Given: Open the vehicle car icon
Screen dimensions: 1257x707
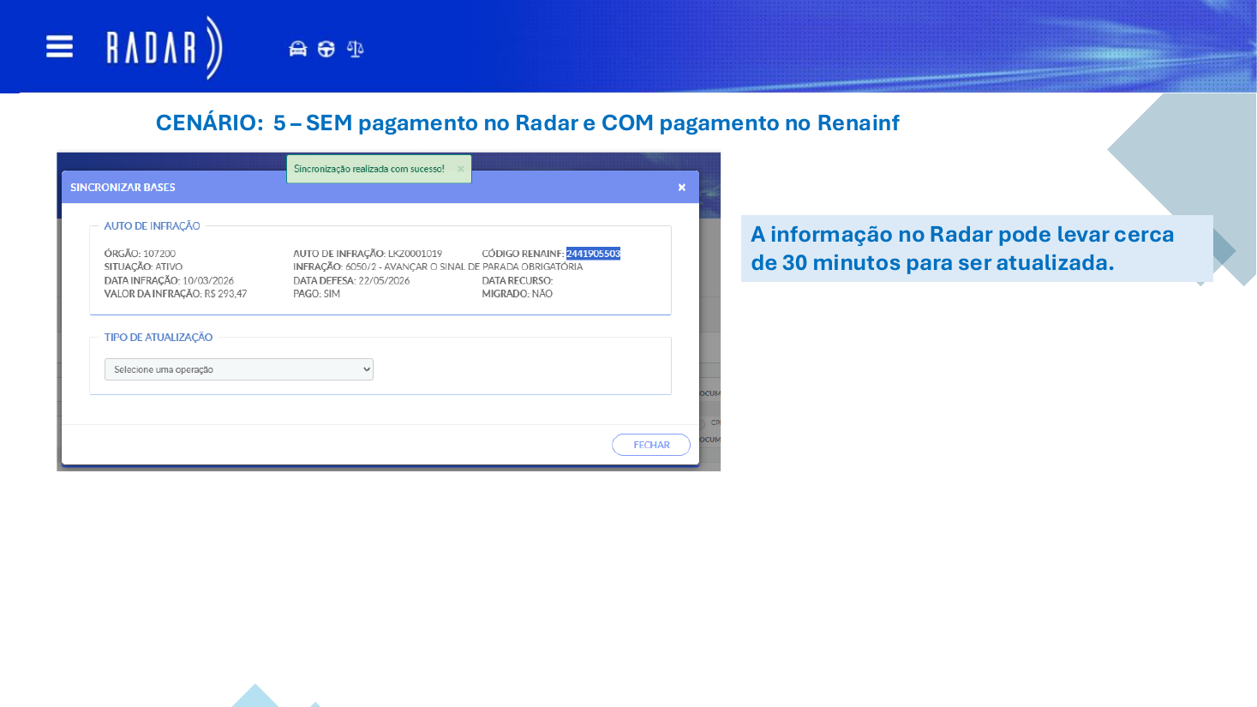Looking at the screenshot, I should pos(297,49).
